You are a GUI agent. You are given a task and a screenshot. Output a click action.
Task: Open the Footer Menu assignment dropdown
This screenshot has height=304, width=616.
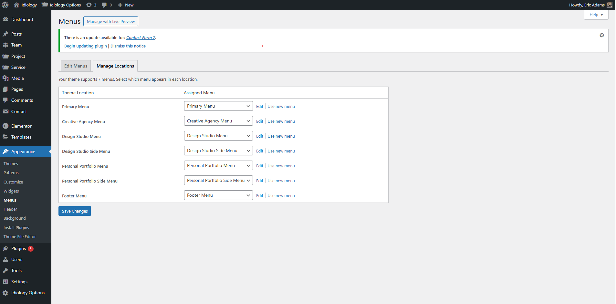pos(218,195)
